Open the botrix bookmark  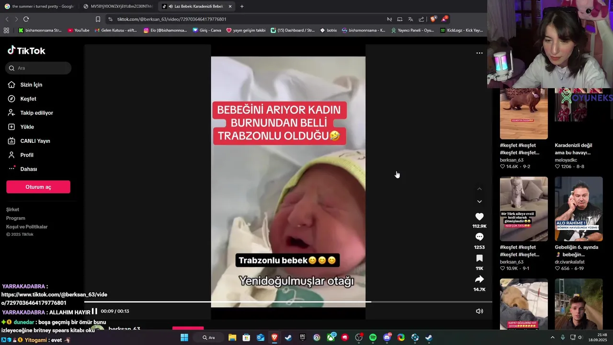[x=329, y=30]
